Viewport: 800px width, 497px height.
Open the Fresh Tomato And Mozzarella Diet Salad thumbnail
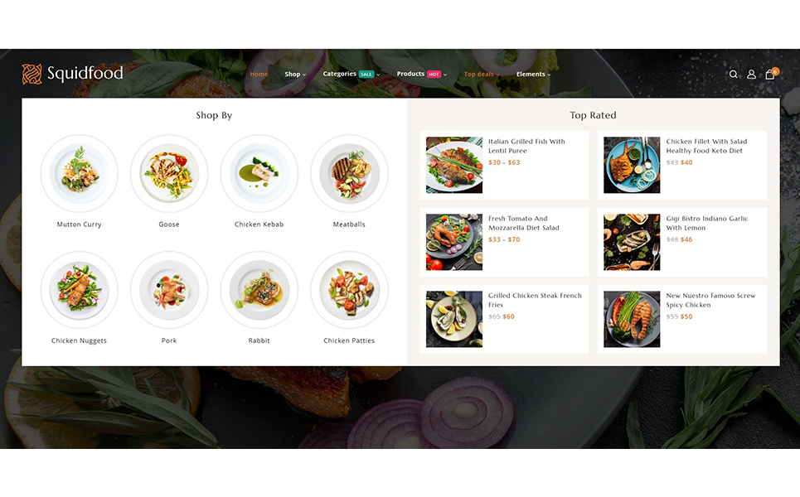point(454,242)
